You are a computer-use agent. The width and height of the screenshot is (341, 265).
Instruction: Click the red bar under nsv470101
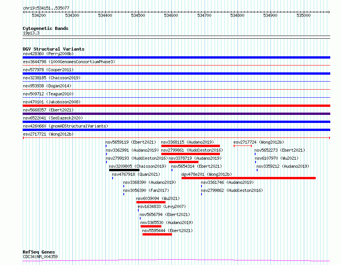pyautogui.click(x=176, y=106)
